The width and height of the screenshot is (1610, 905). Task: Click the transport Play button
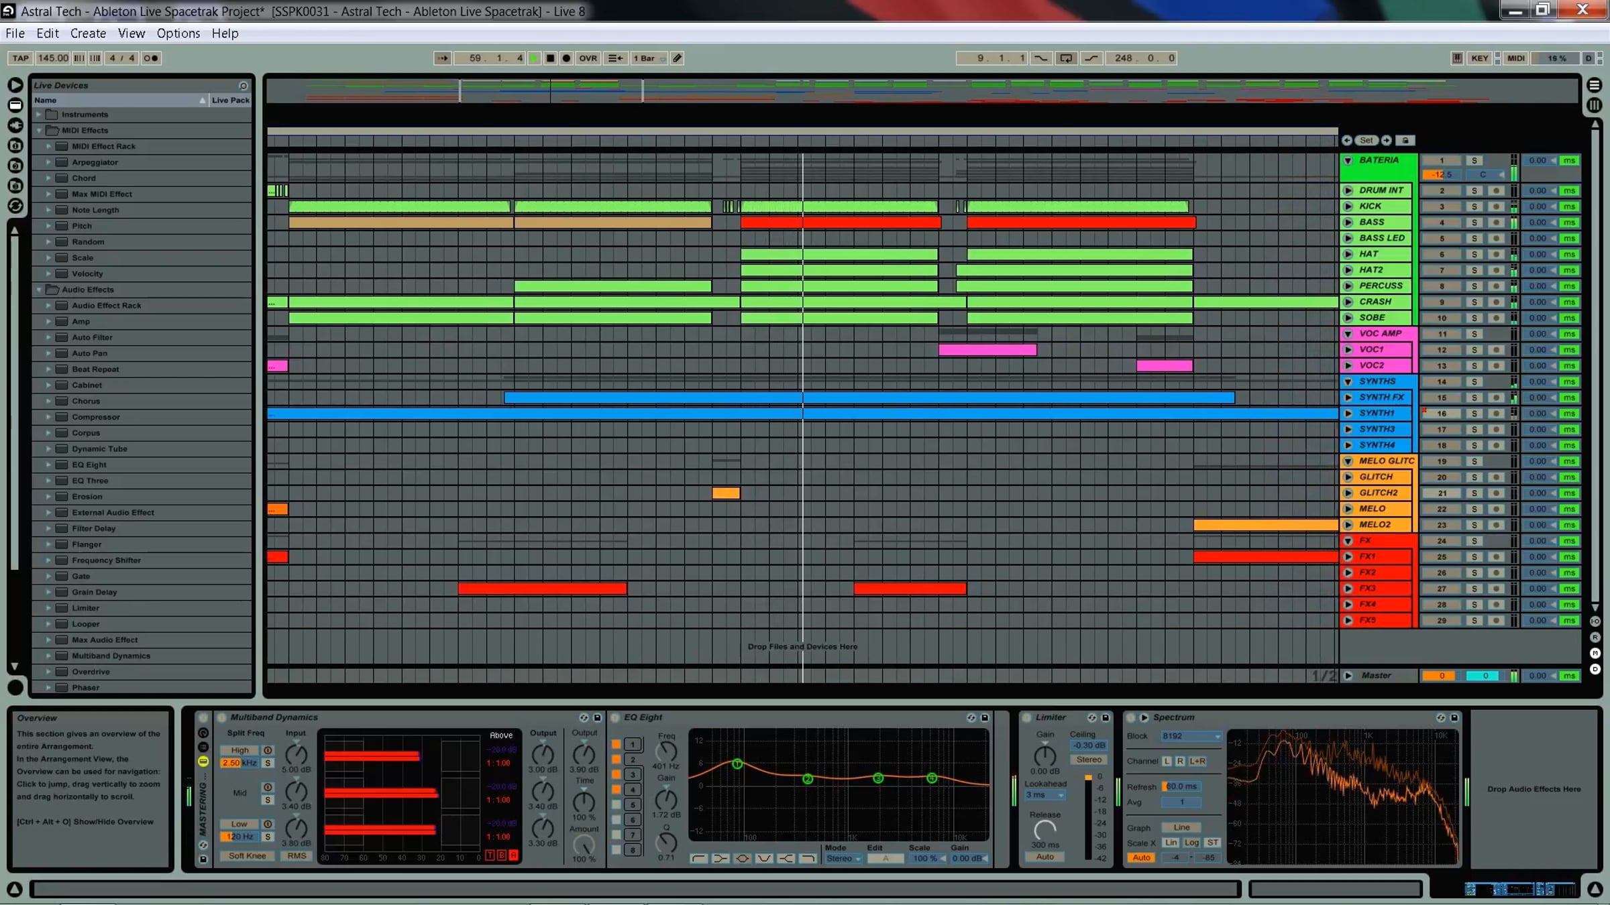[x=534, y=58]
